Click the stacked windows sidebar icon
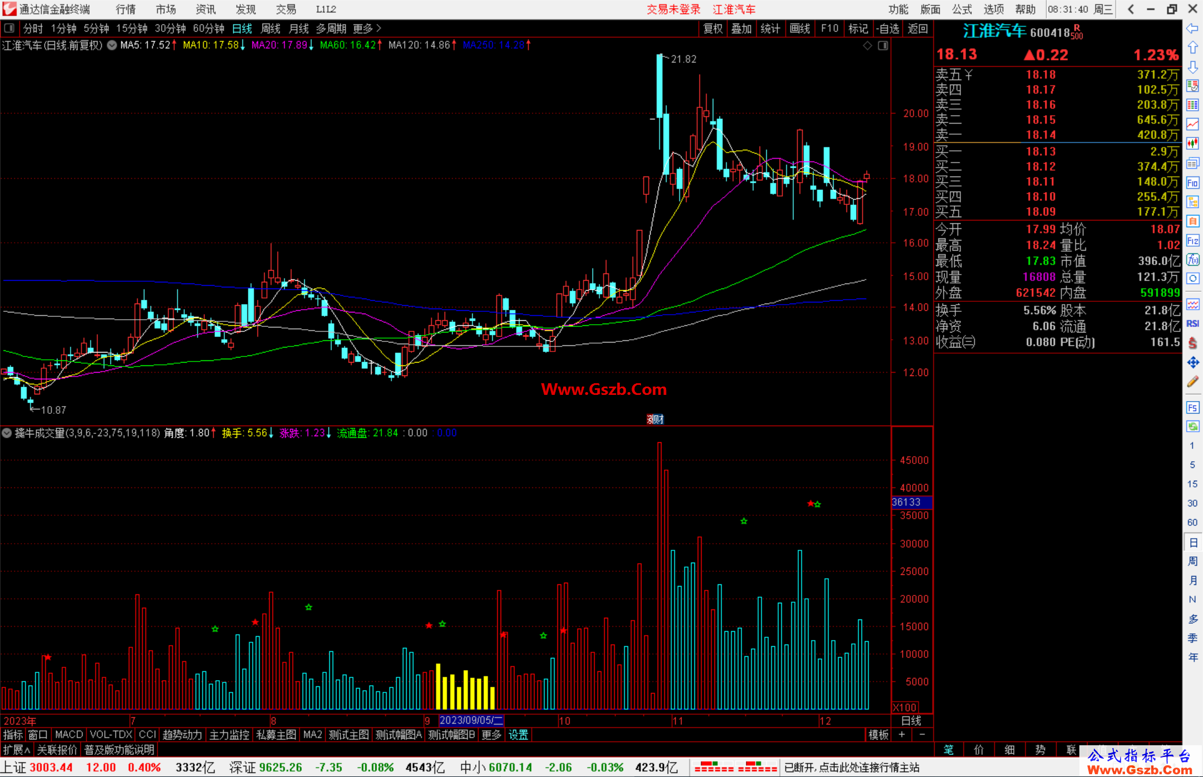The width and height of the screenshot is (1203, 777). tap(1192, 163)
